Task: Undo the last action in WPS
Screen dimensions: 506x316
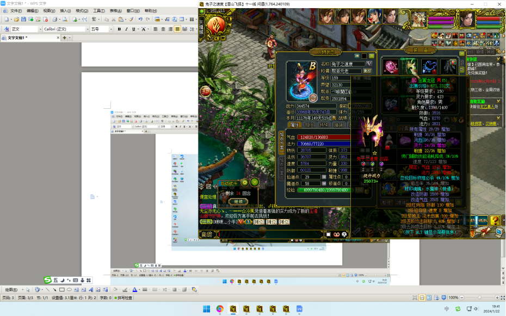Action: (x=140, y=20)
